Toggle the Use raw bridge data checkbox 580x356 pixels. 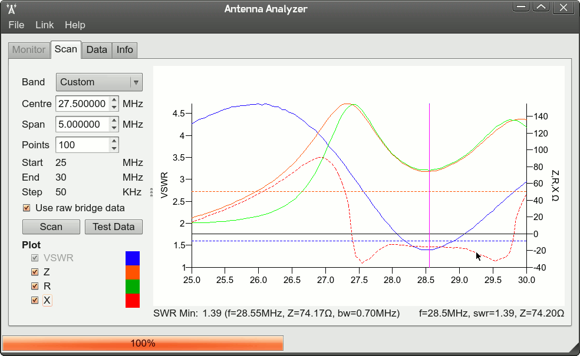27,208
